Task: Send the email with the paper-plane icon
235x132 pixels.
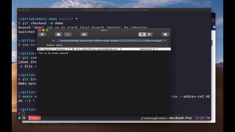Action: coord(42,34)
